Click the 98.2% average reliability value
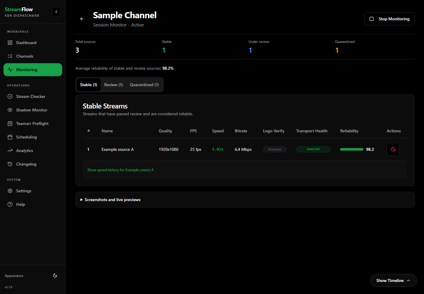Screen dimensions: 424x294 tap(168, 68)
